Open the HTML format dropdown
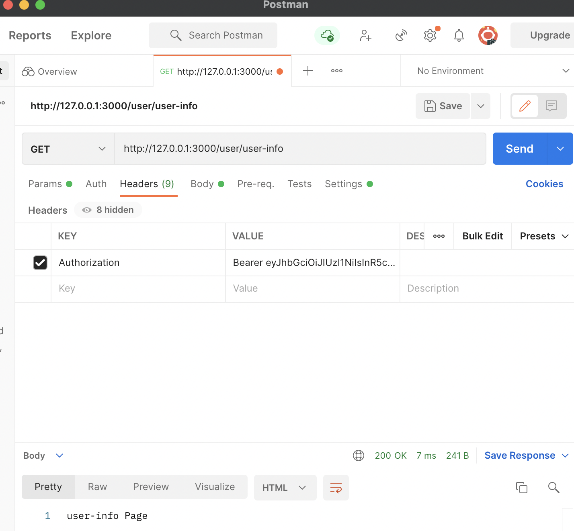The image size is (574, 531). [x=285, y=488]
